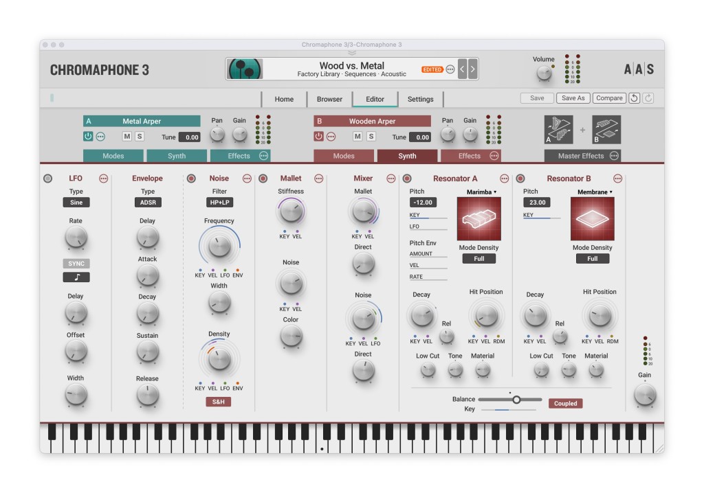704x493 pixels.
Task: Open the Modes tab of layer A
Action: coord(113,156)
